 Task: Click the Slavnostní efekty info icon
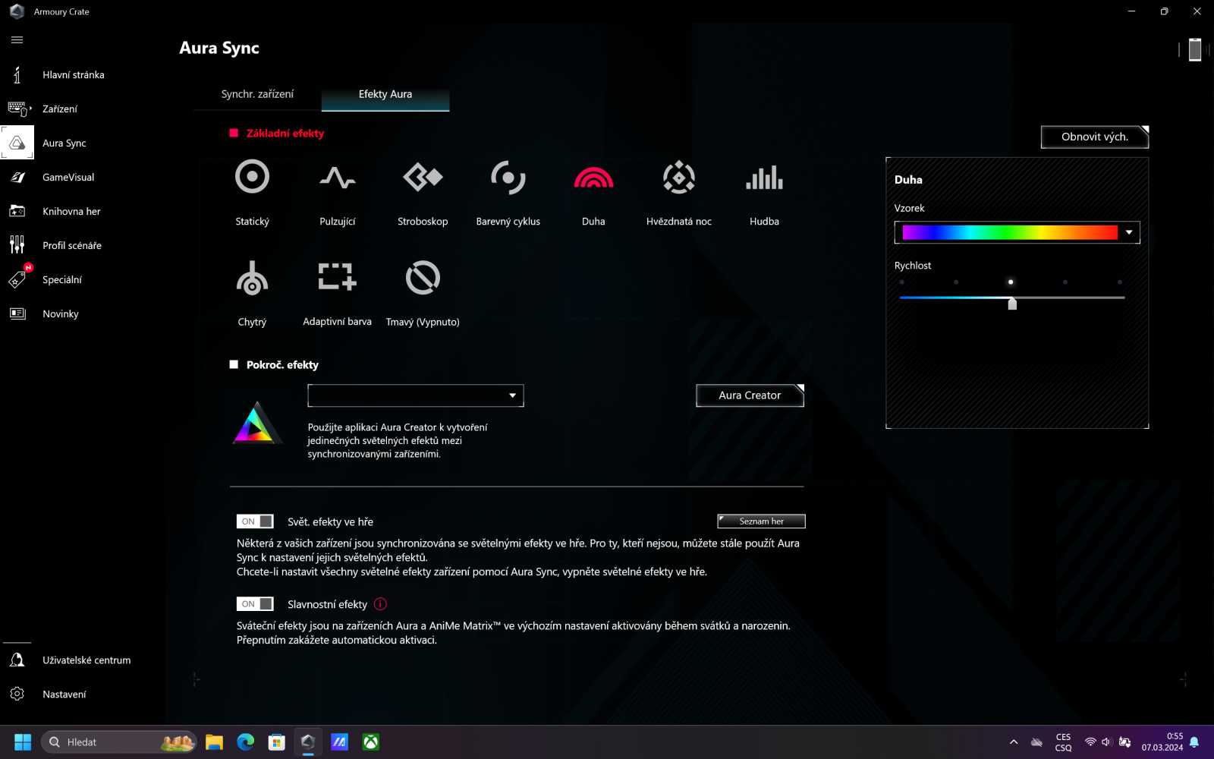tap(381, 604)
